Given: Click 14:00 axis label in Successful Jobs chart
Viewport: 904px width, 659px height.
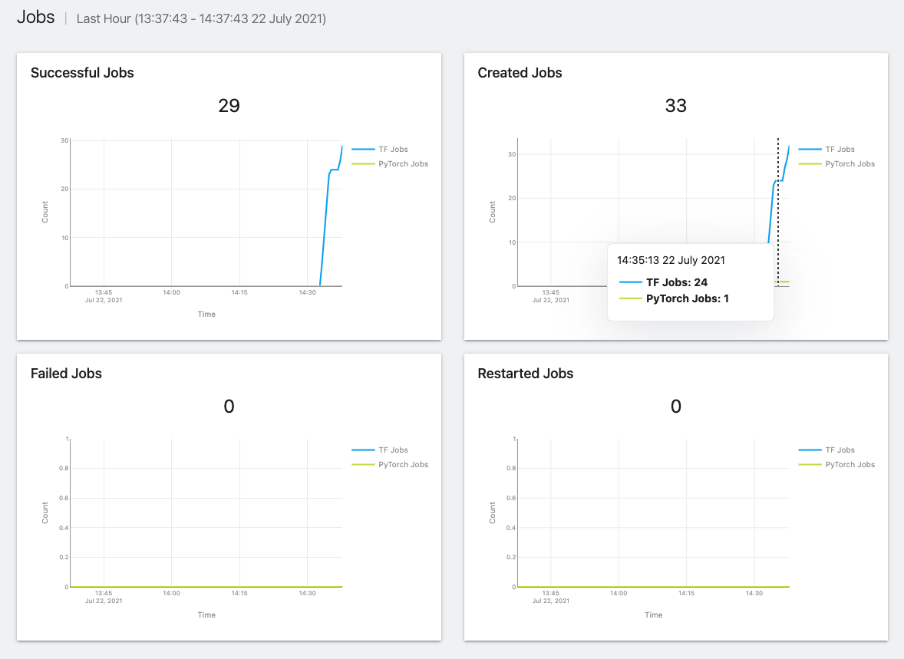Looking at the screenshot, I should pyautogui.click(x=171, y=292).
